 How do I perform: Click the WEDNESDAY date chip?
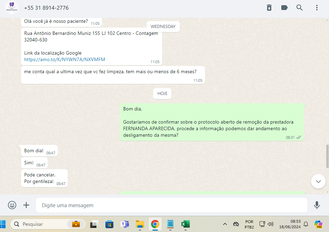click(163, 27)
